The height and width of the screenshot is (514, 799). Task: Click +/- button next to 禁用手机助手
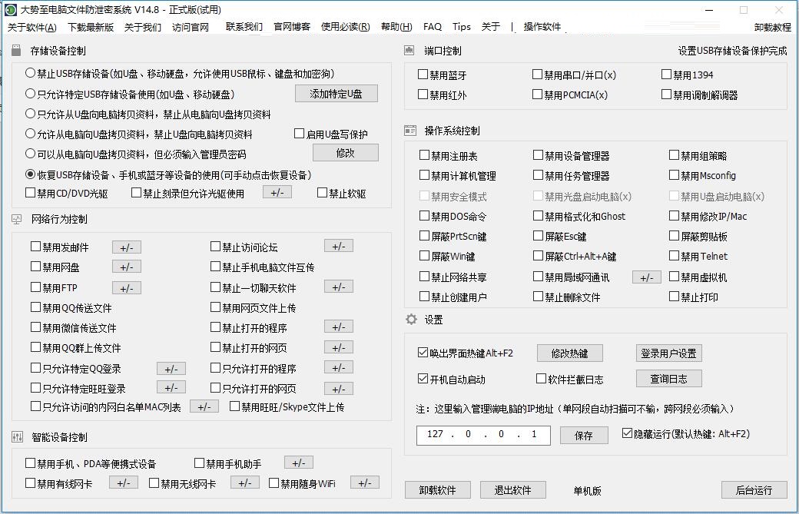(299, 463)
